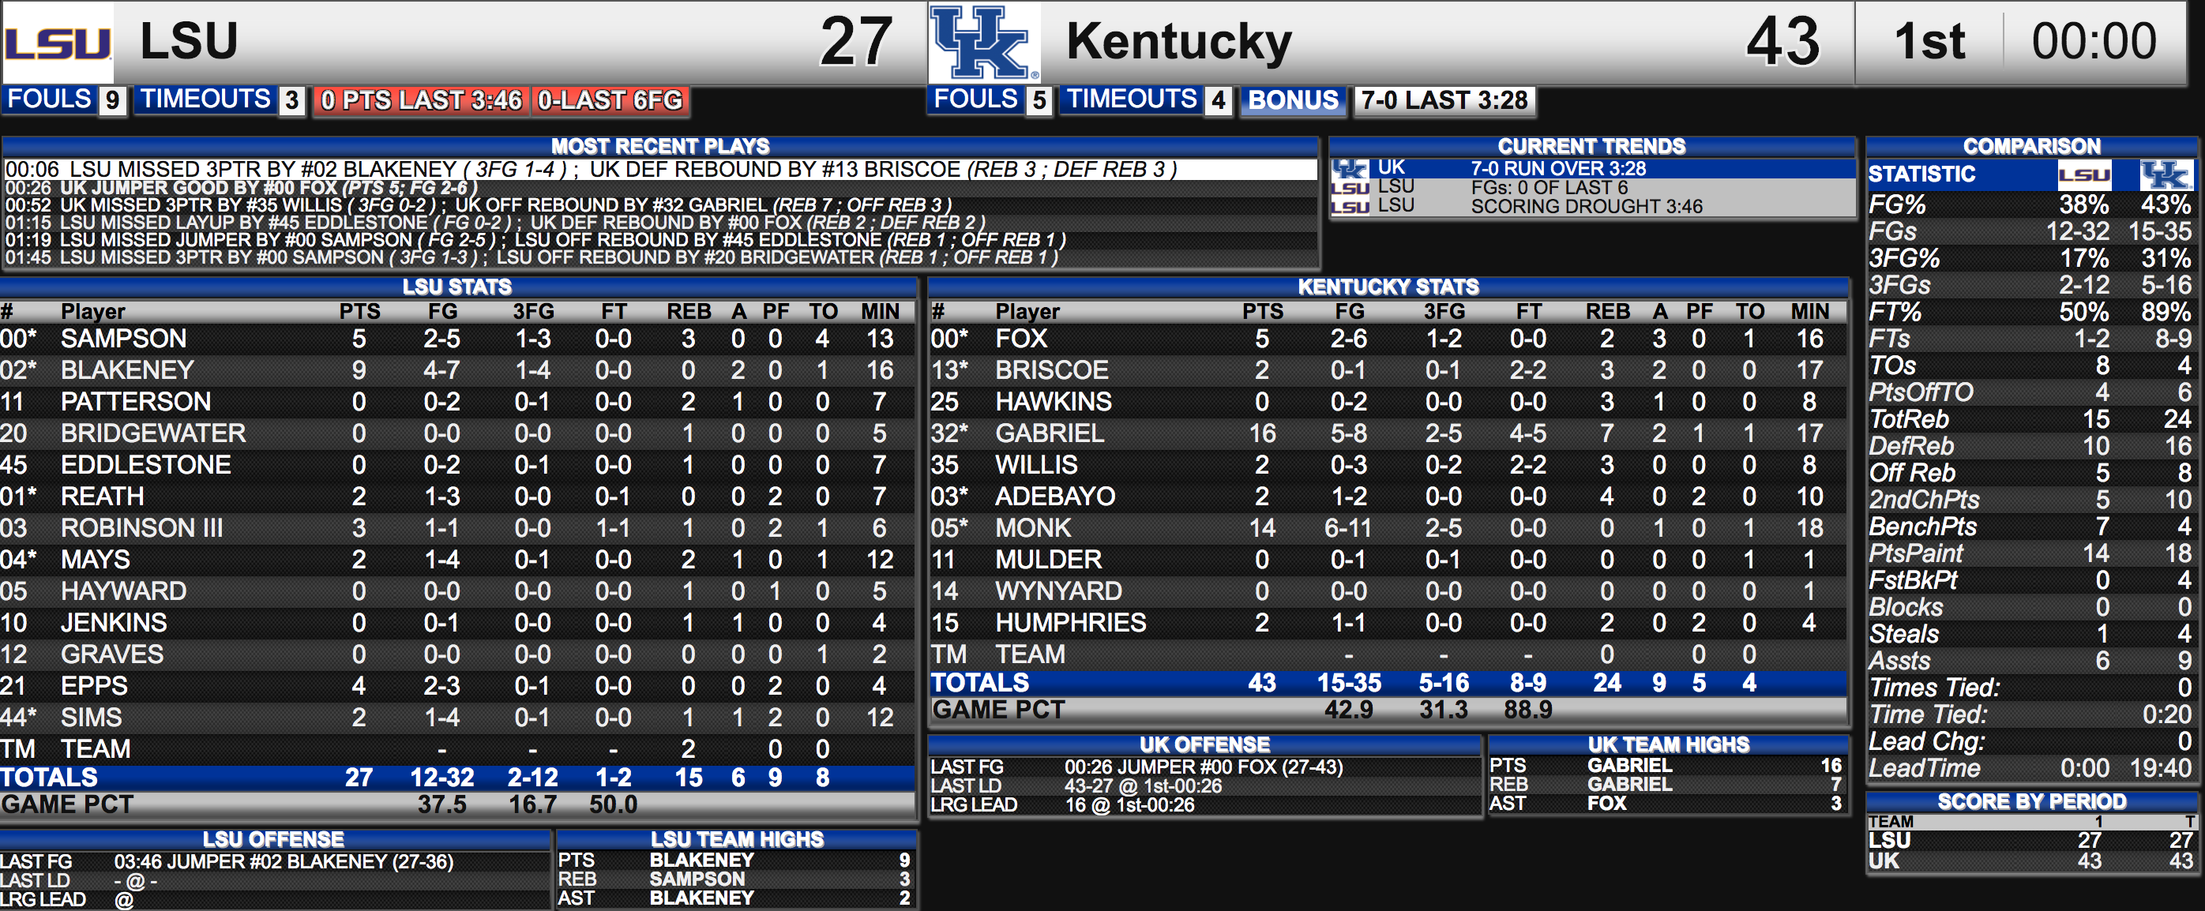Click the 7-0 LAST 3:28 run indicator
This screenshot has width=2205, height=911.
pyautogui.click(x=1444, y=101)
